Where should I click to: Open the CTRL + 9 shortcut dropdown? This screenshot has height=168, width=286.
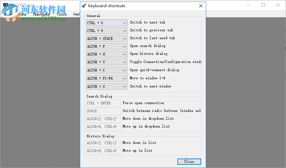(107, 31)
